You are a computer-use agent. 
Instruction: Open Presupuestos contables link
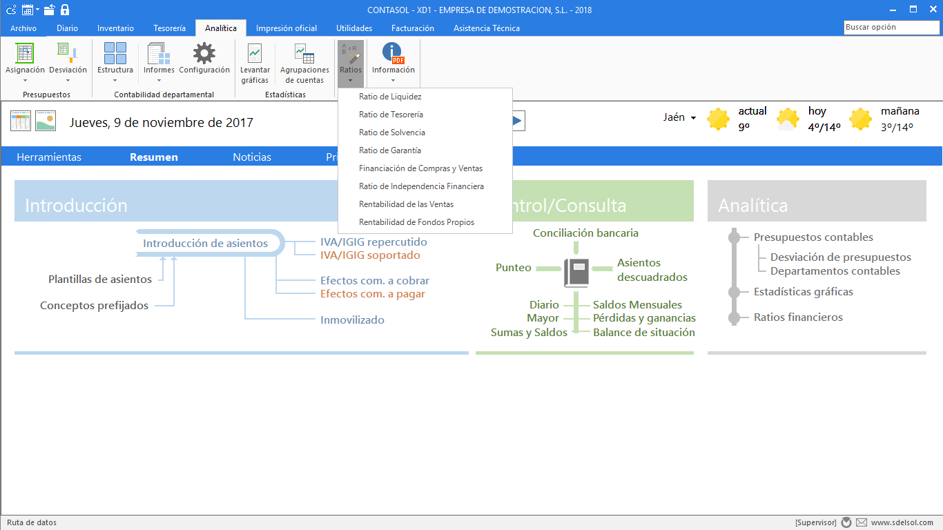[x=813, y=237]
